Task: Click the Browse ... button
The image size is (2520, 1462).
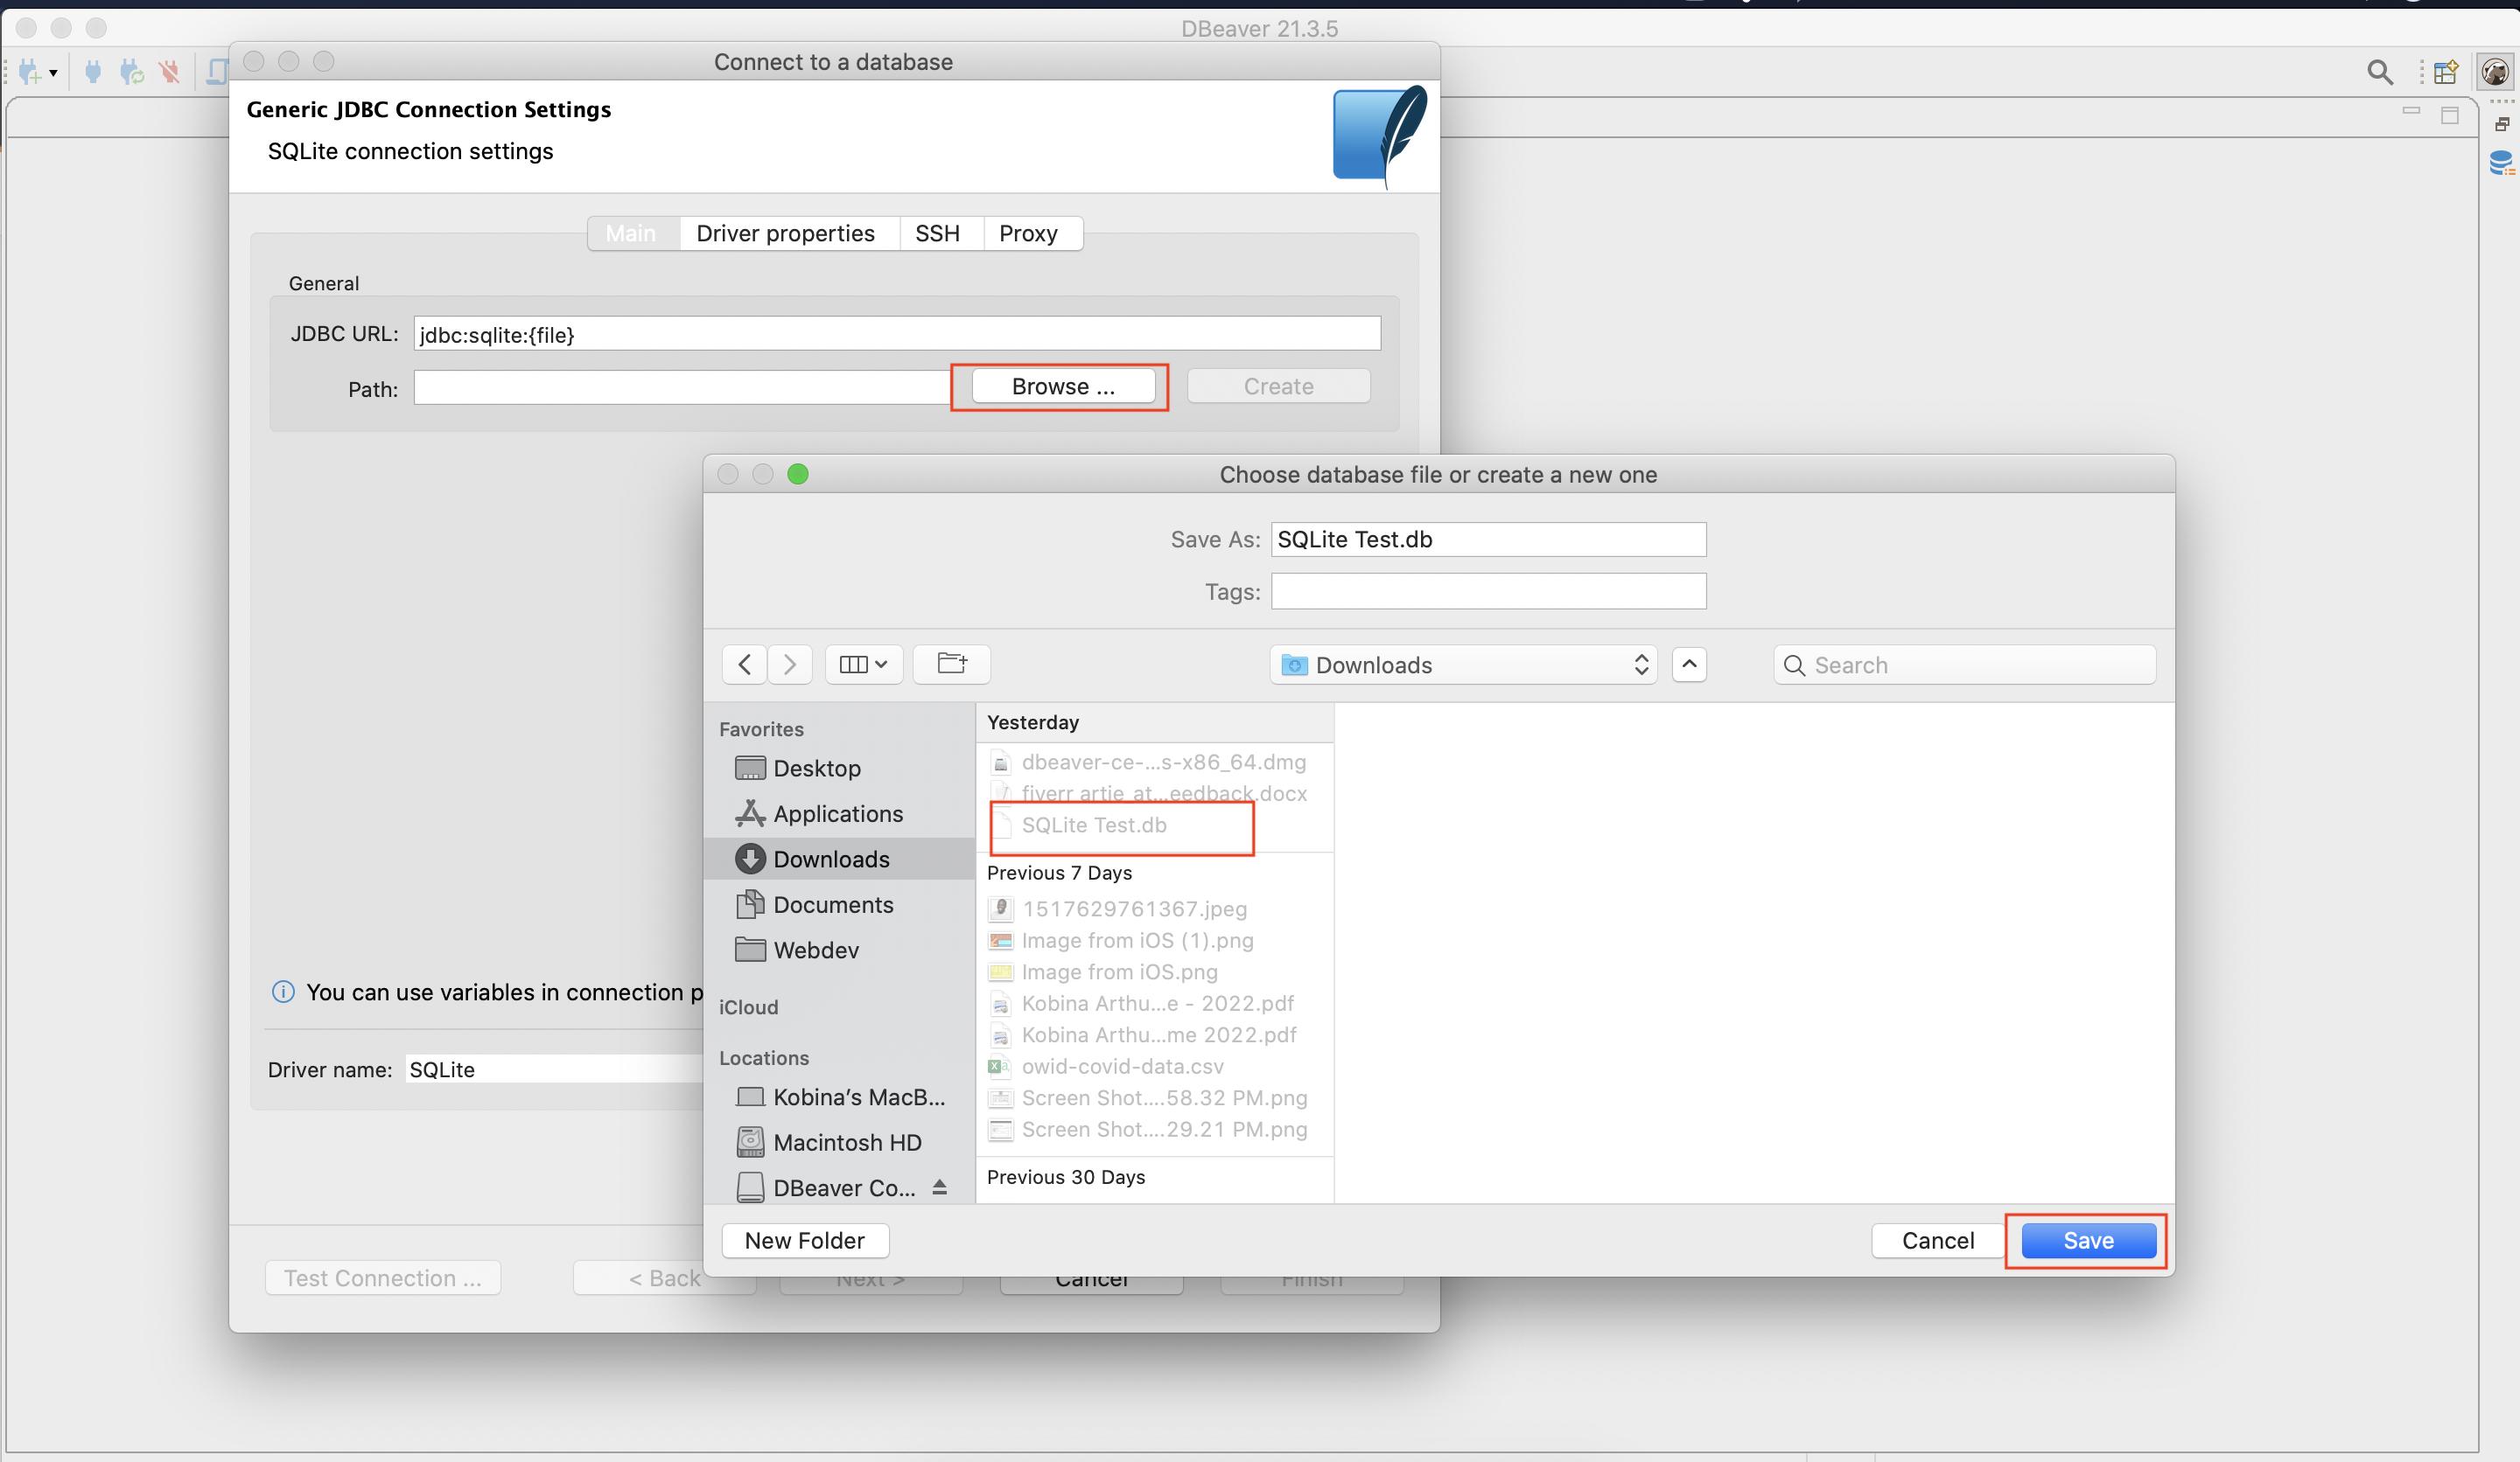Action: (1062, 386)
